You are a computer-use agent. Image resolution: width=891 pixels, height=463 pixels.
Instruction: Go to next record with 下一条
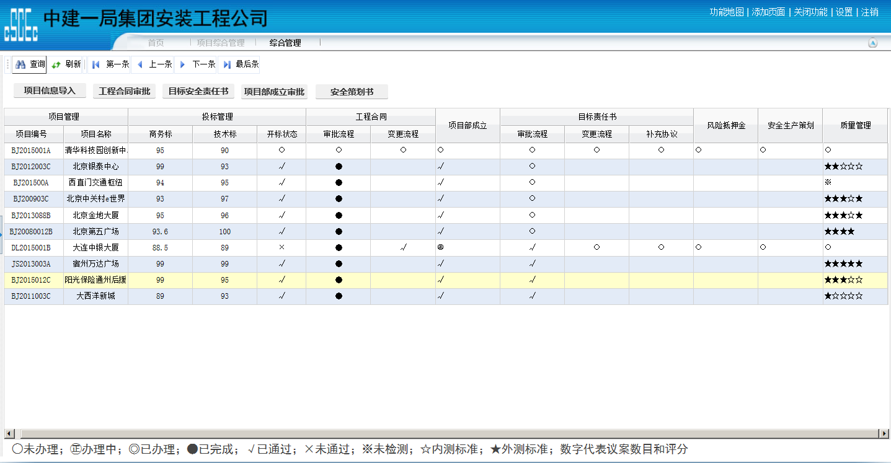tap(197, 64)
